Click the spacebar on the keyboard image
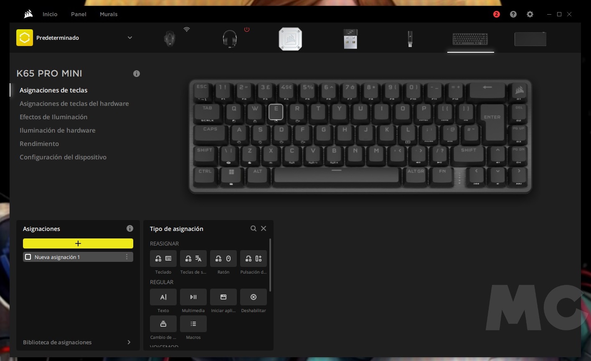Image resolution: width=591 pixels, height=361 pixels. 336,175
